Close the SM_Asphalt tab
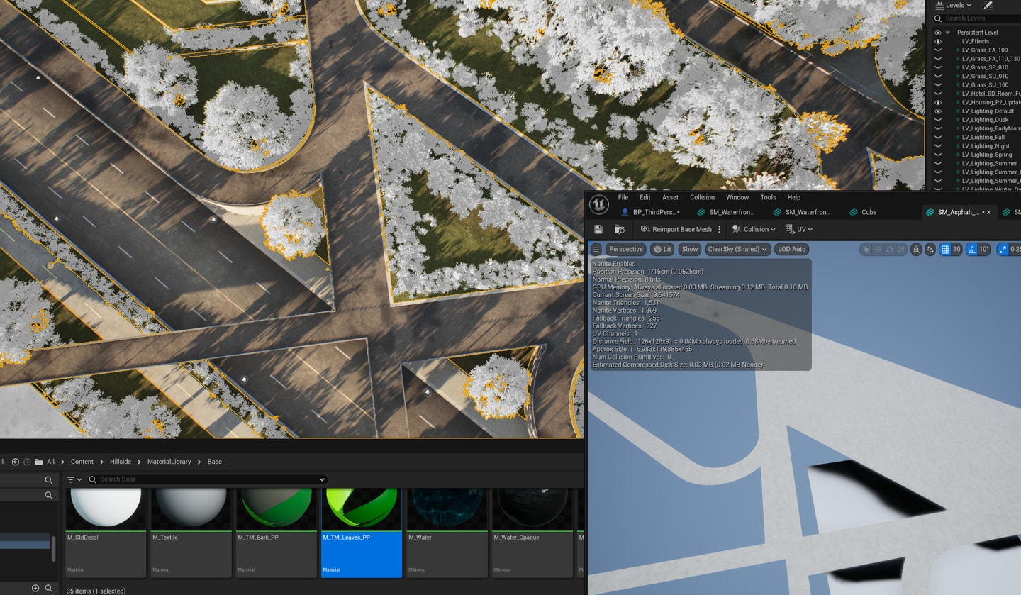1021x595 pixels. 988,212
